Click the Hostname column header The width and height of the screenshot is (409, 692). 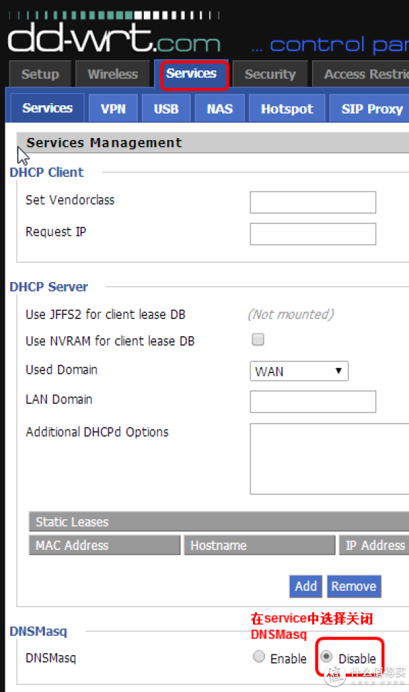[260, 545]
